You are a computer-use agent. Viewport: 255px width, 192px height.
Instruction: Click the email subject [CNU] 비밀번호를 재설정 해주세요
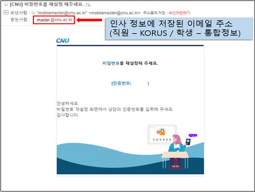47,4
